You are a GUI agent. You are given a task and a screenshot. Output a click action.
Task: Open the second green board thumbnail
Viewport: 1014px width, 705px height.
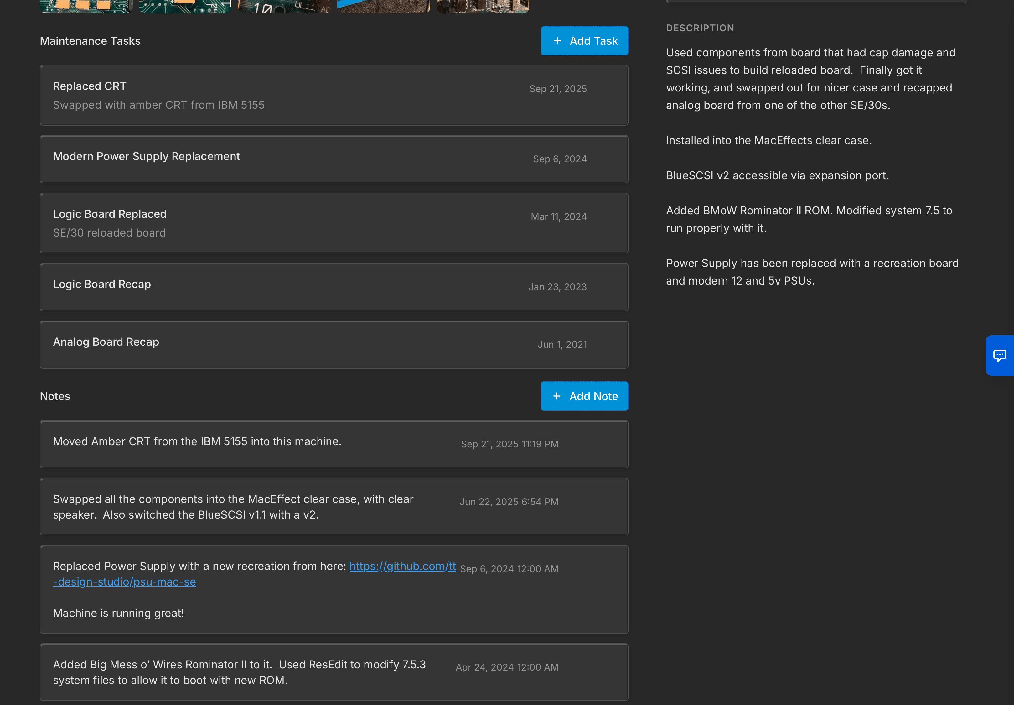[x=185, y=6]
